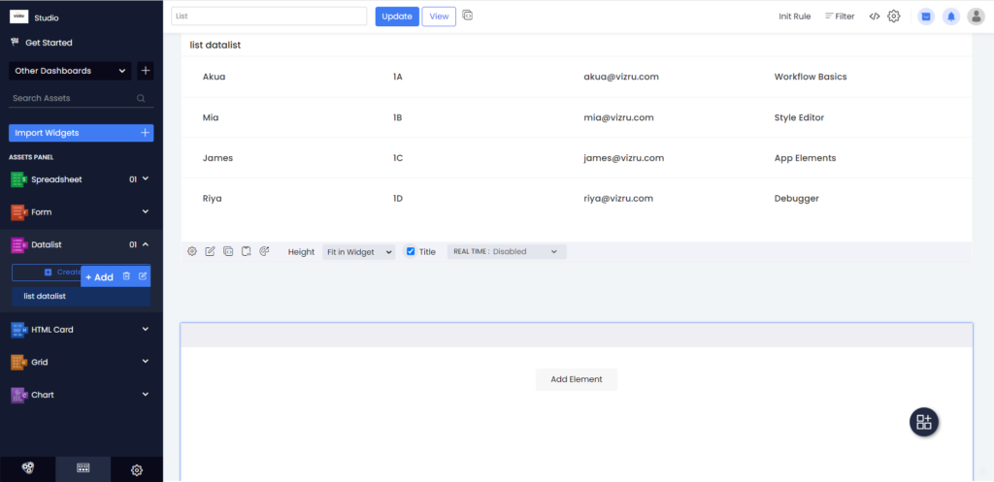994x482 pixels.
Task: Click the Update button
Action: [x=397, y=16]
